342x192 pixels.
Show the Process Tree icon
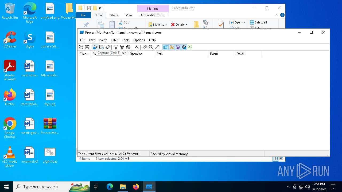click(137, 47)
